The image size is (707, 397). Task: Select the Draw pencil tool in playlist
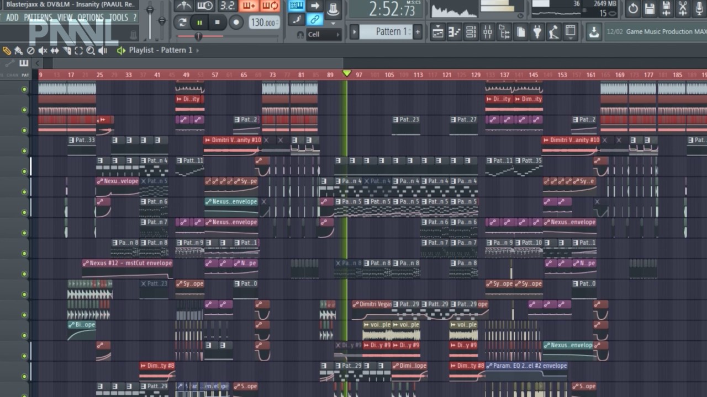(7, 50)
